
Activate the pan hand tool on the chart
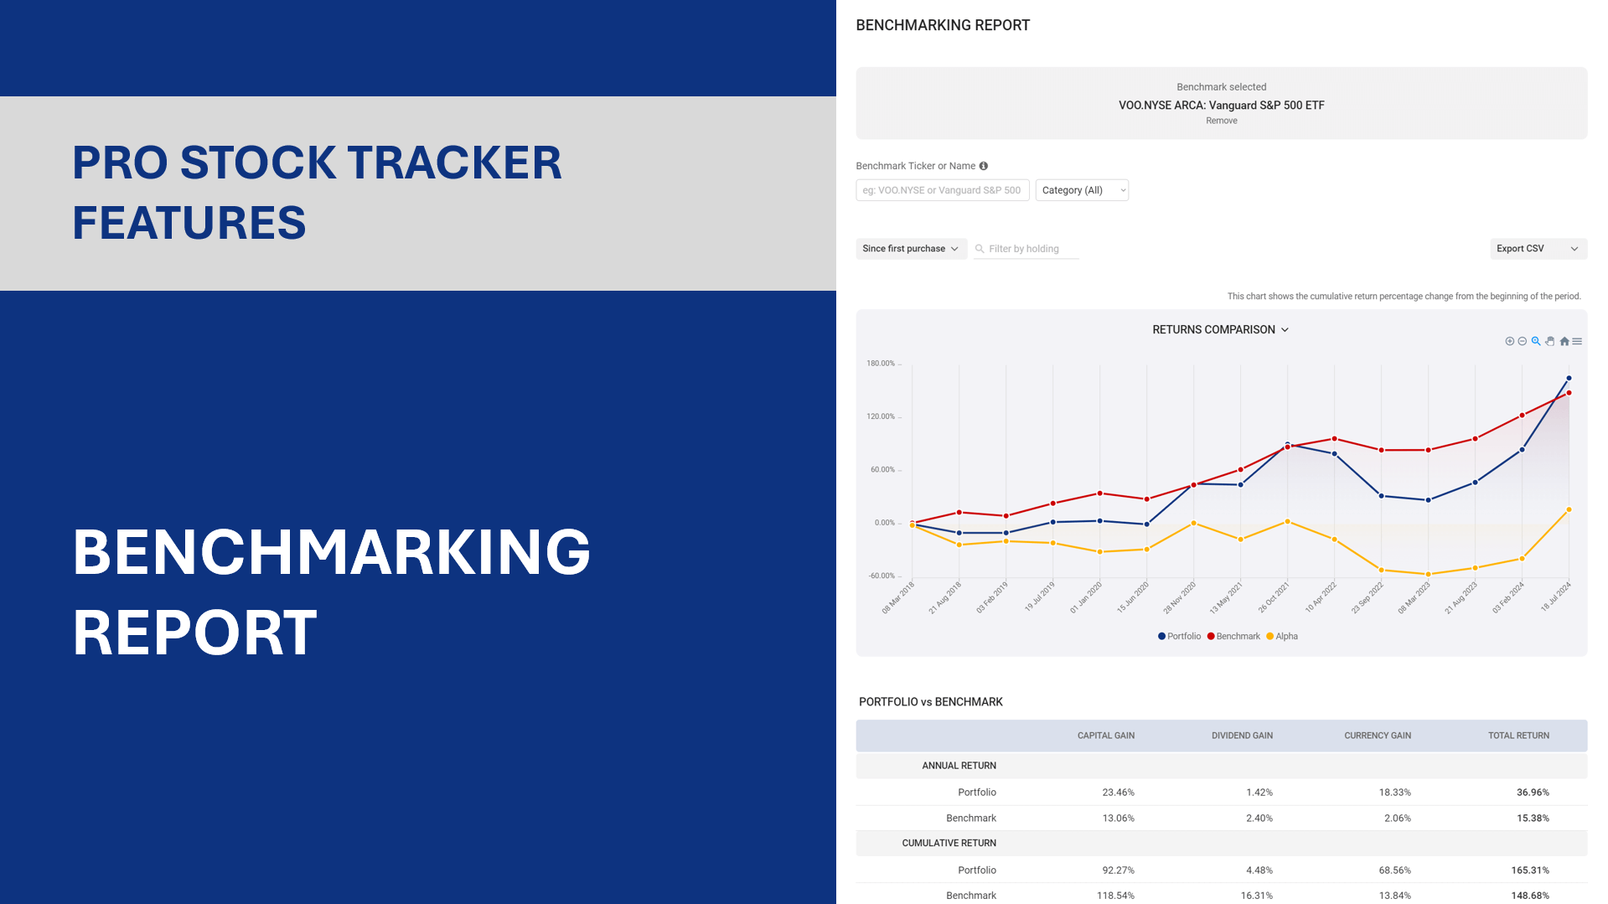(1549, 341)
